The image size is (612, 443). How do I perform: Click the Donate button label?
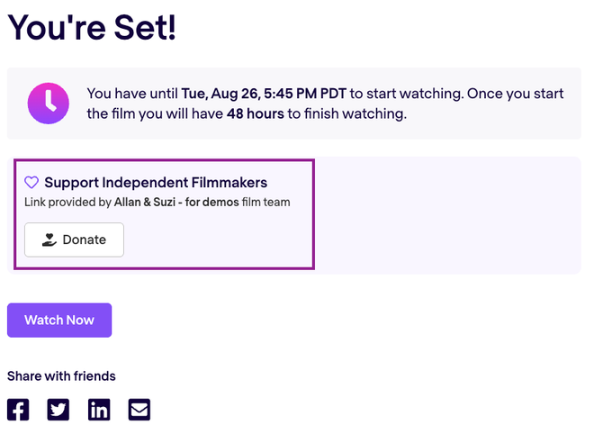[85, 240]
